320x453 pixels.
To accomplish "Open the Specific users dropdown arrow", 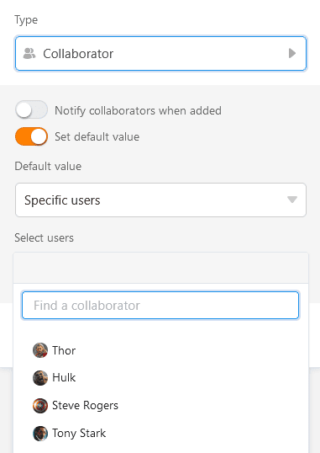I will click(292, 200).
